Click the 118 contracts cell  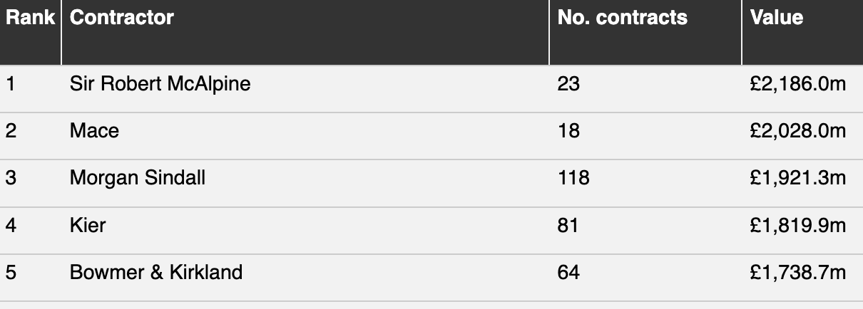coord(573,178)
